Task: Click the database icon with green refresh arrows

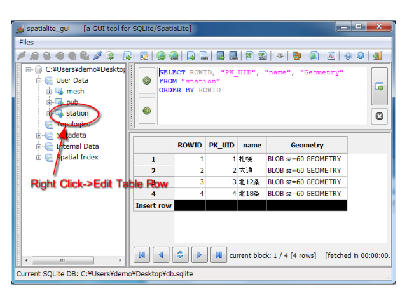Action: (x=110, y=56)
